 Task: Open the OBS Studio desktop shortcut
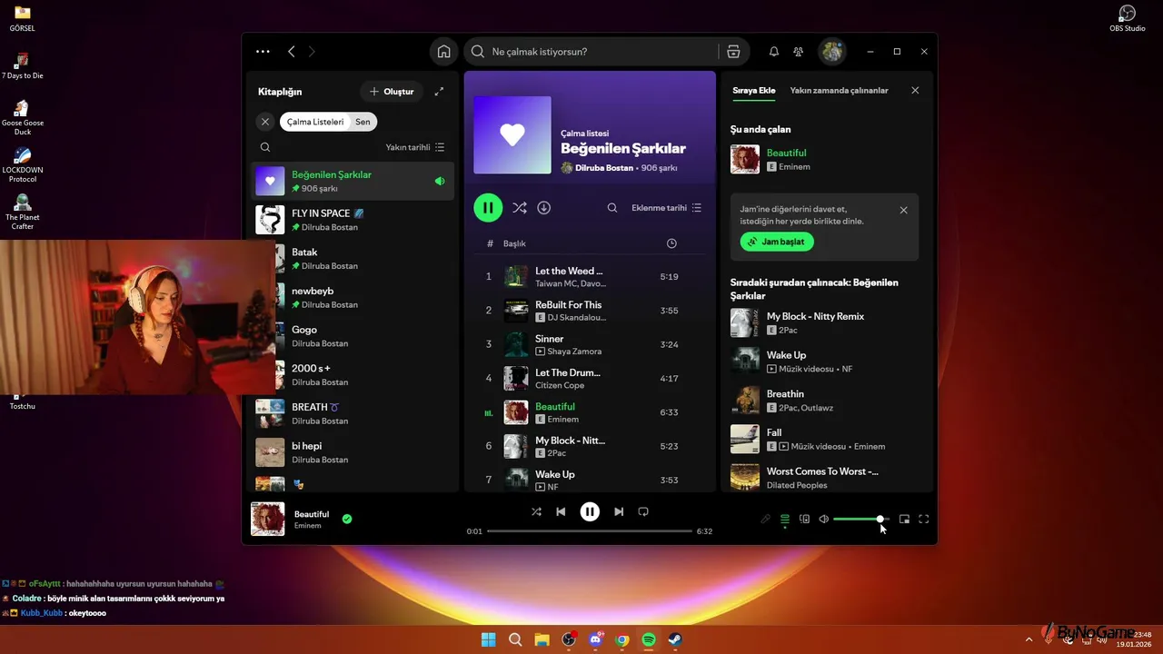click(1128, 18)
